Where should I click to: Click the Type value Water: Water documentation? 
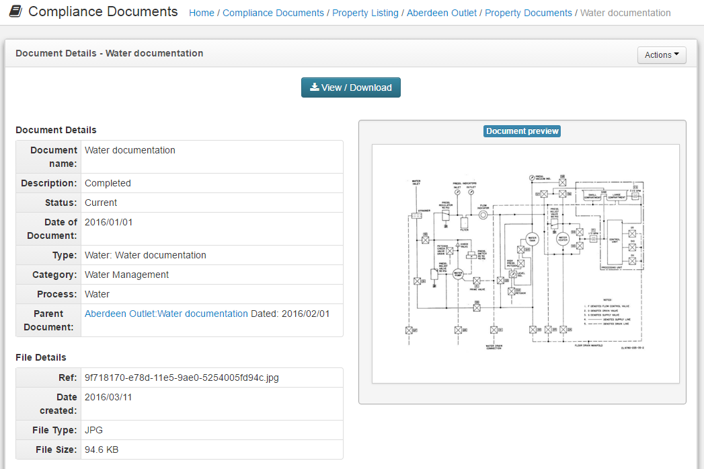(x=145, y=255)
